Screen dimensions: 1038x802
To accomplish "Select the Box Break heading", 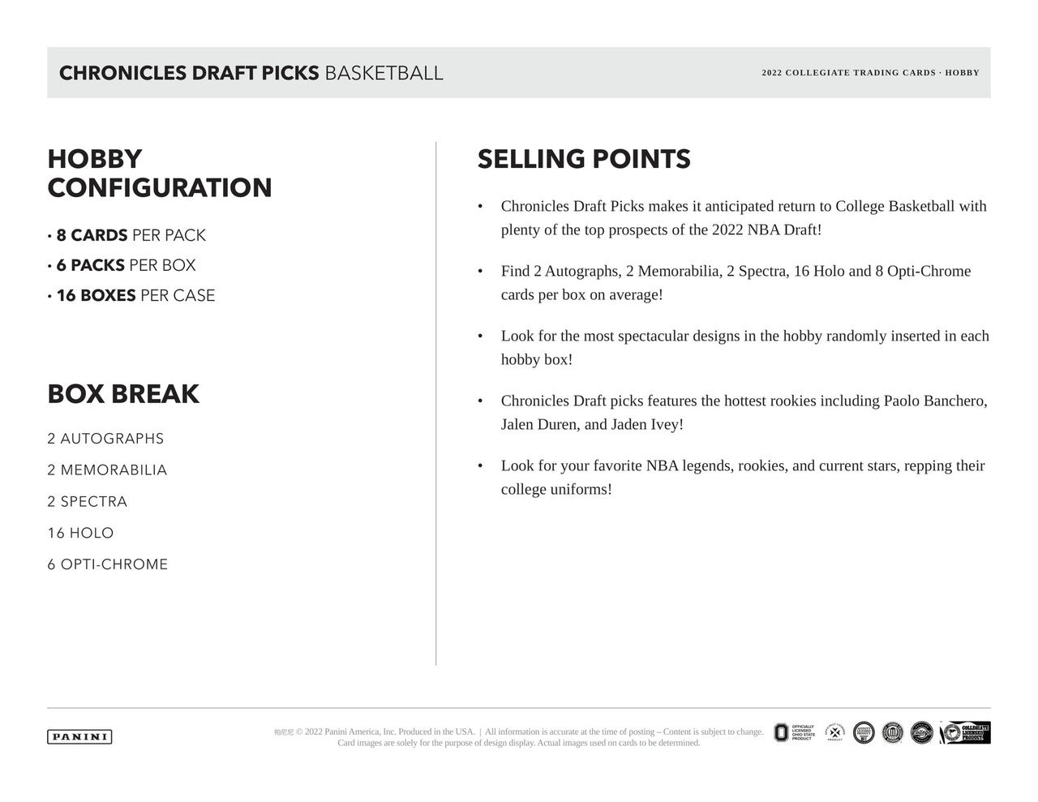I will click(123, 393).
